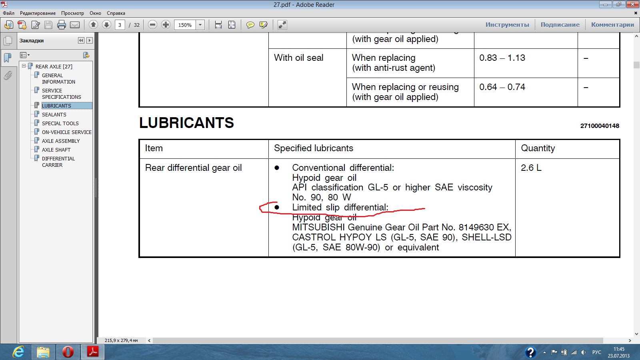Open the Файл menu

(x=8, y=13)
